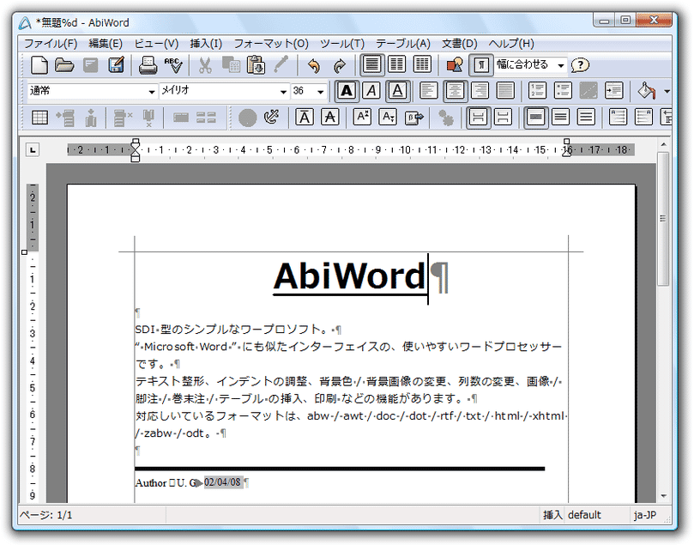Viewport: 694px width, 545px height.
Task: Click the anchor hyperlink icon
Action: [x=272, y=118]
